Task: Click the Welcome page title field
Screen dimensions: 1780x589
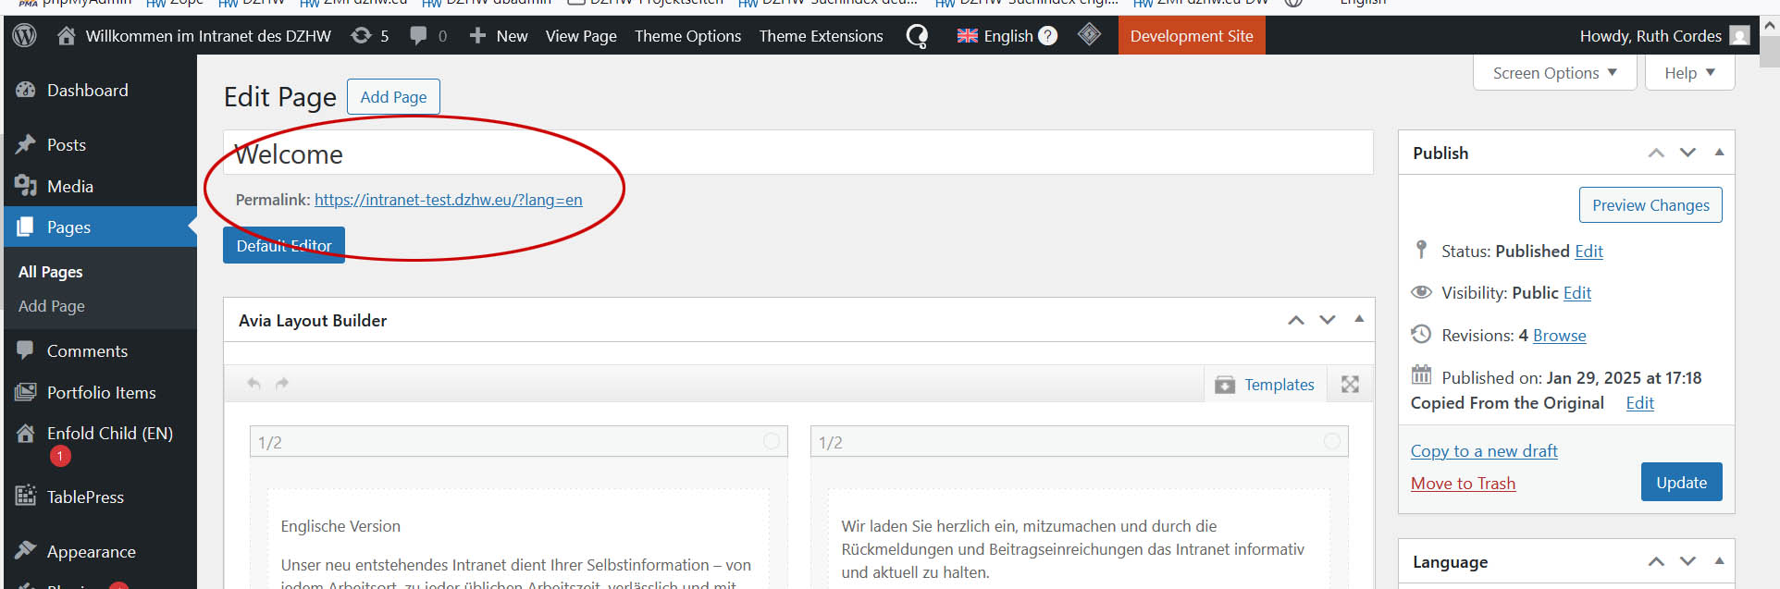Action: coord(797,153)
